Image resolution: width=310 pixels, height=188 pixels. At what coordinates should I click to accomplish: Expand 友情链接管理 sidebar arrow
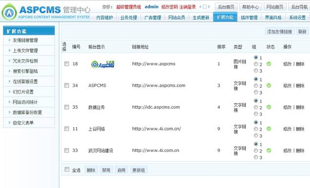(9, 40)
